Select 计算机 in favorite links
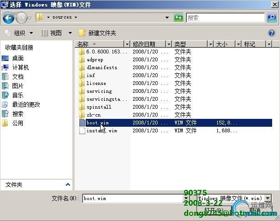The image size is (280, 221). click(x=15, y=67)
